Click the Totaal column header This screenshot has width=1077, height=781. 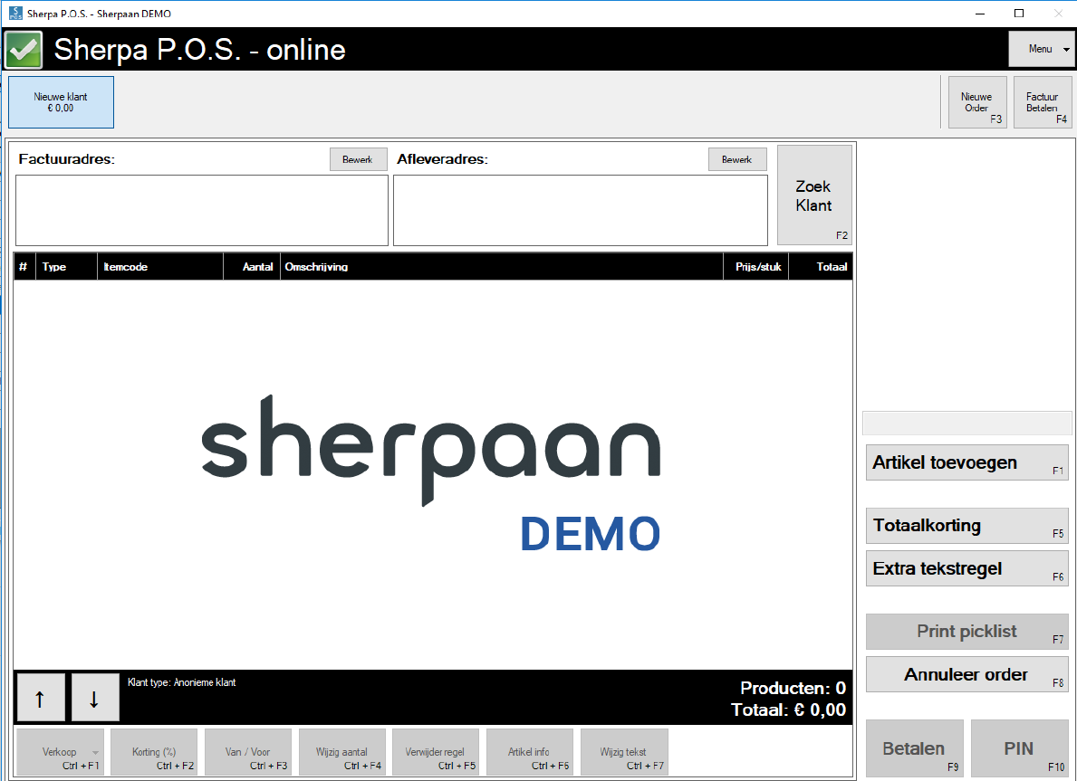(x=821, y=266)
